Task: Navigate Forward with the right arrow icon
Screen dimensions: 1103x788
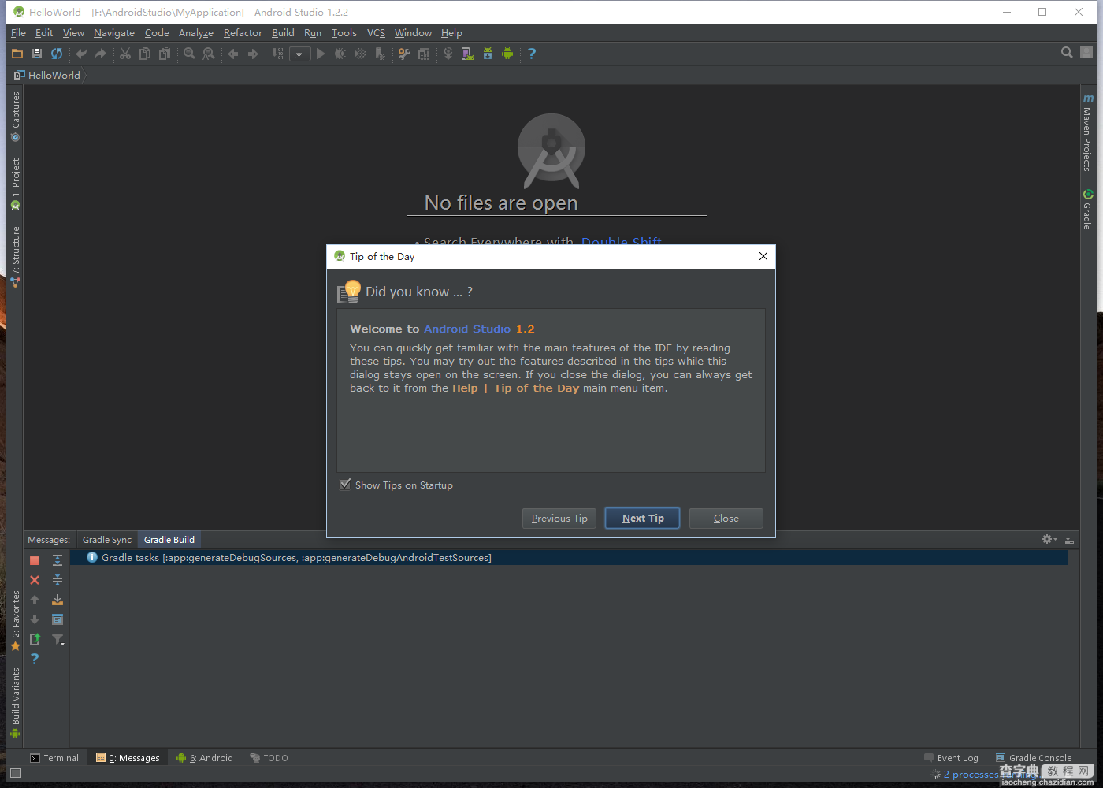Action: 253,54
